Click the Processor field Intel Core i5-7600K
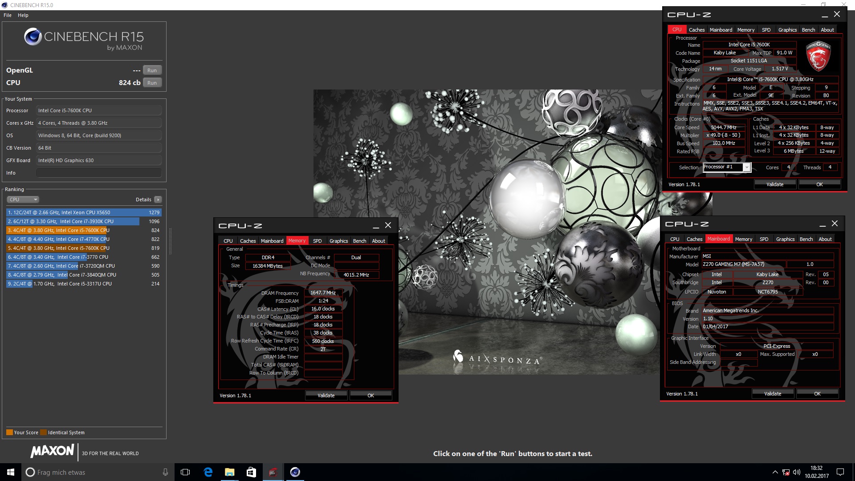The width and height of the screenshot is (855, 481). 99,110
